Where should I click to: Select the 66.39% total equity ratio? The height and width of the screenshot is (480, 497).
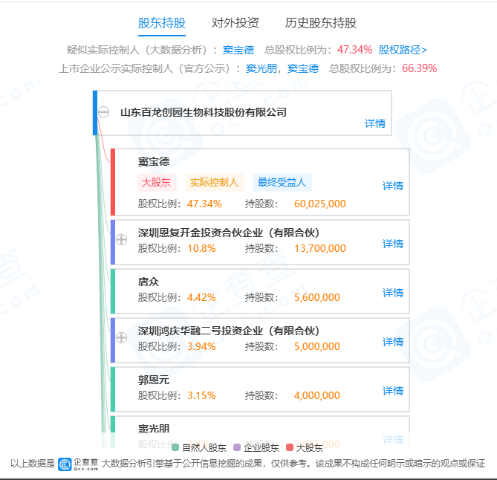[419, 68]
